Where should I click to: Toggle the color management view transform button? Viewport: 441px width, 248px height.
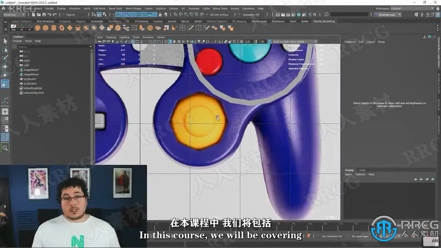tap(270, 42)
